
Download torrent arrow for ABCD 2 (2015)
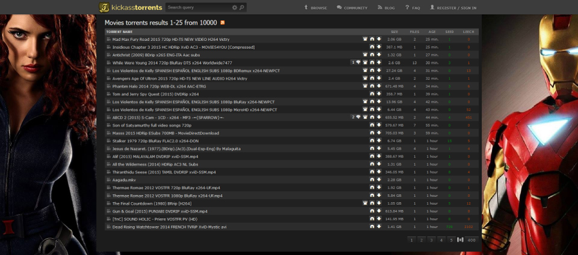[x=379, y=117]
